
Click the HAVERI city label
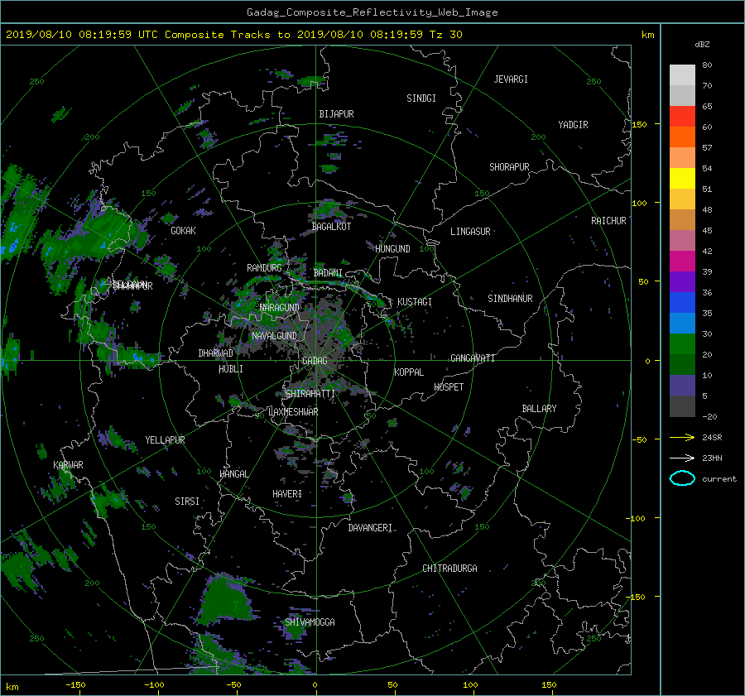coord(287,494)
